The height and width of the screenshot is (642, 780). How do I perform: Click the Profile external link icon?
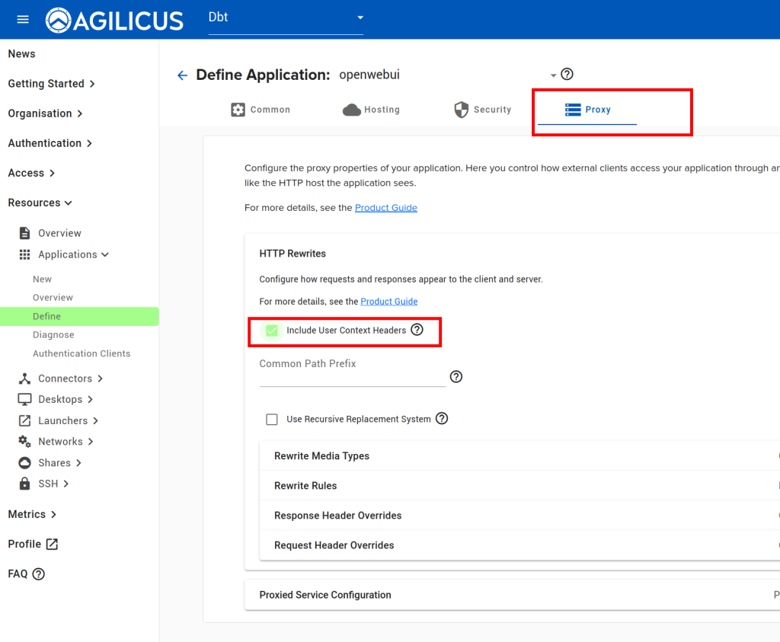[53, 544]
